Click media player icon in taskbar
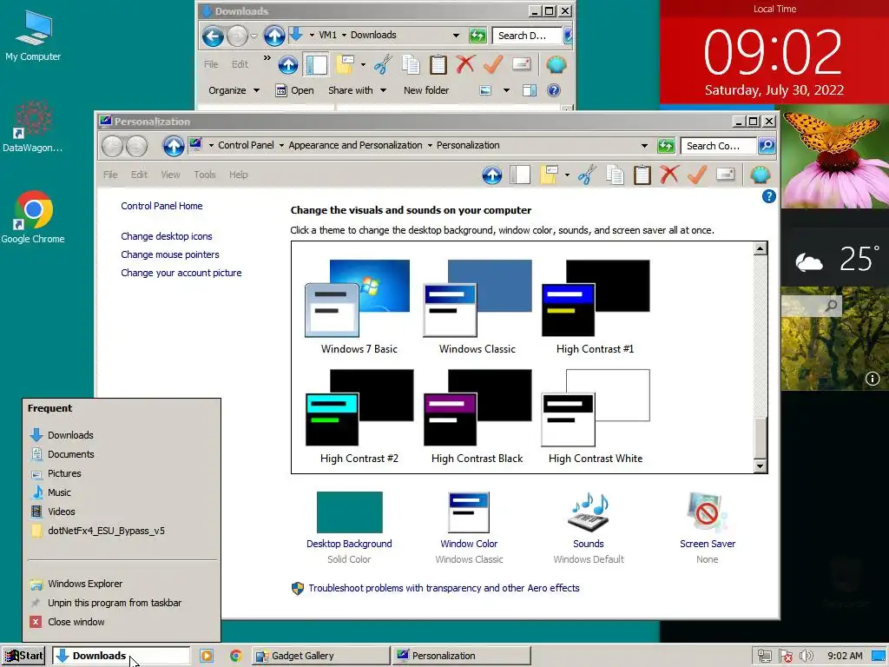This screenshot has width=889, height=667. (x=207, y=656)
